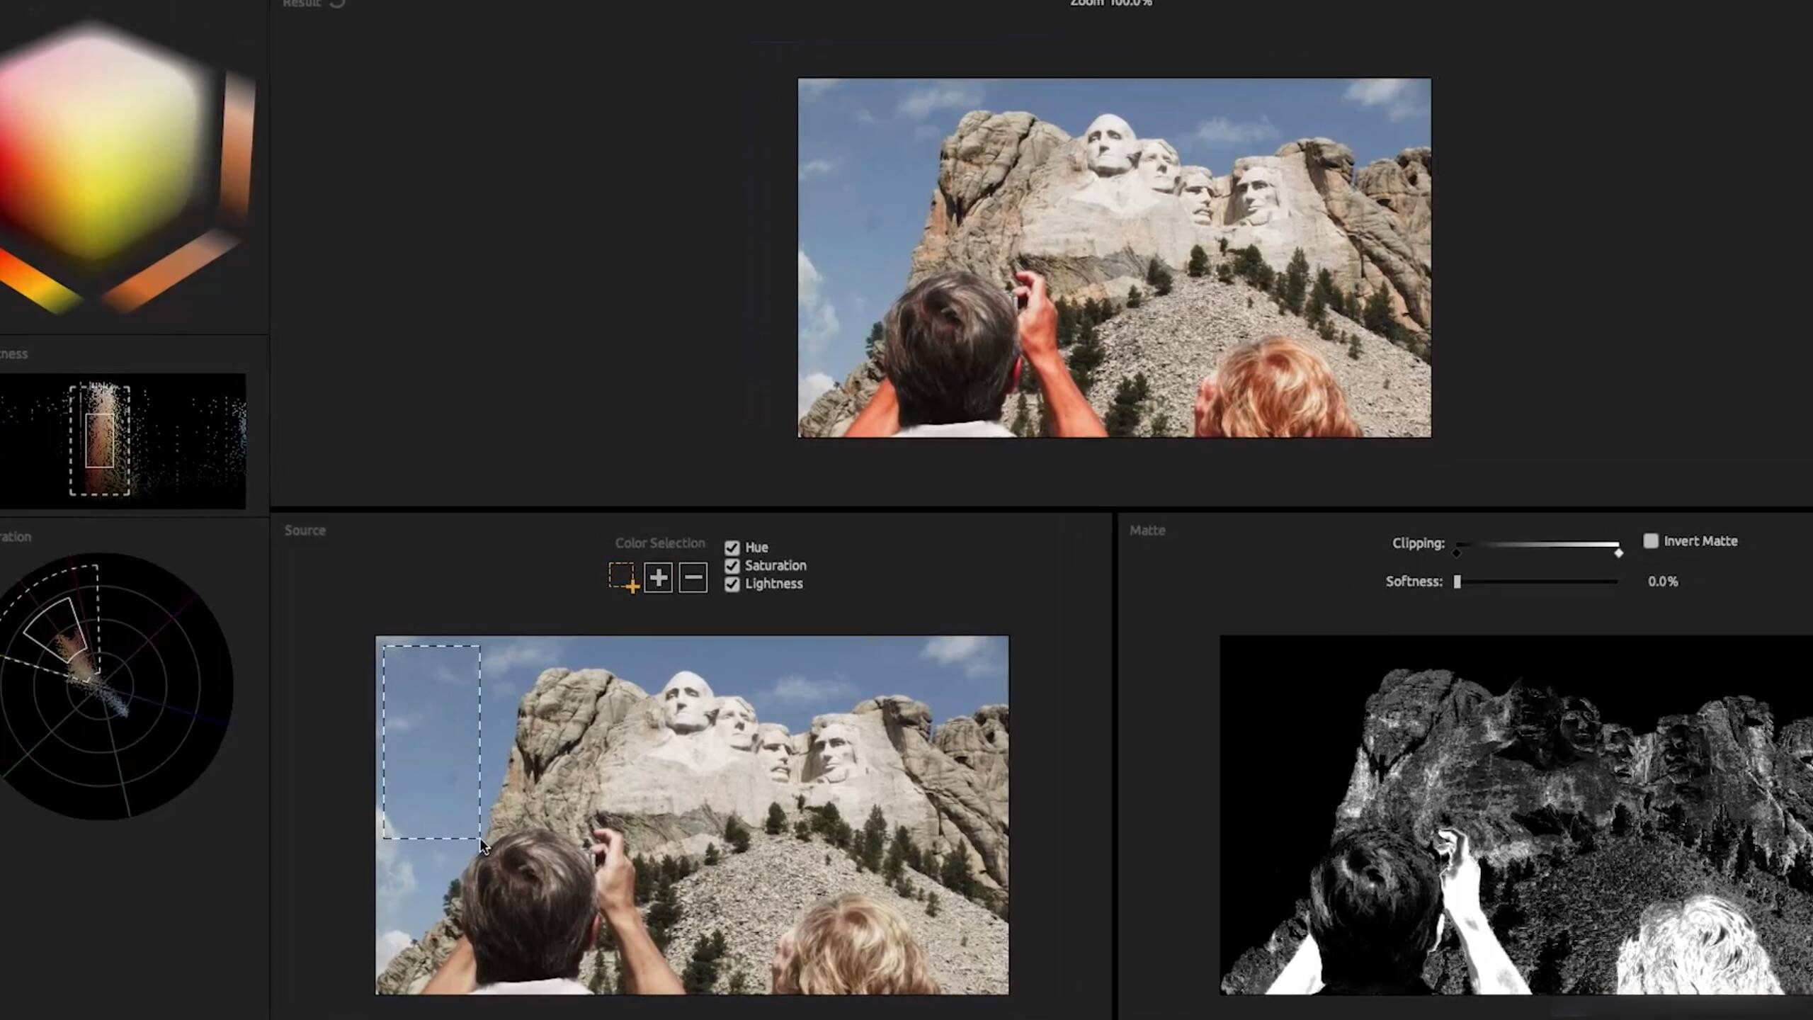
Task: Click the 3D color cube preview
Action: (99, 149)
